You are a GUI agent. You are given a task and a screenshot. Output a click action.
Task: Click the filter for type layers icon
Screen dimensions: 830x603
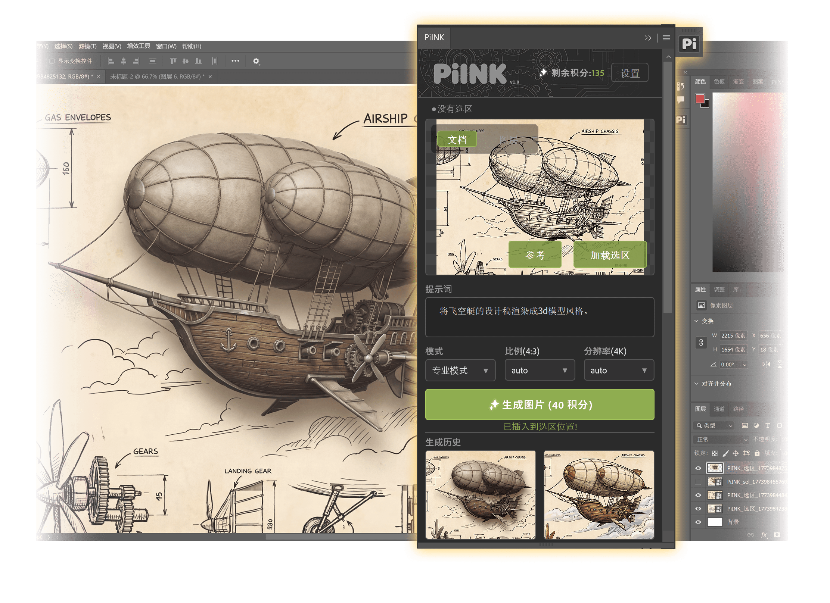coord(768,425)
